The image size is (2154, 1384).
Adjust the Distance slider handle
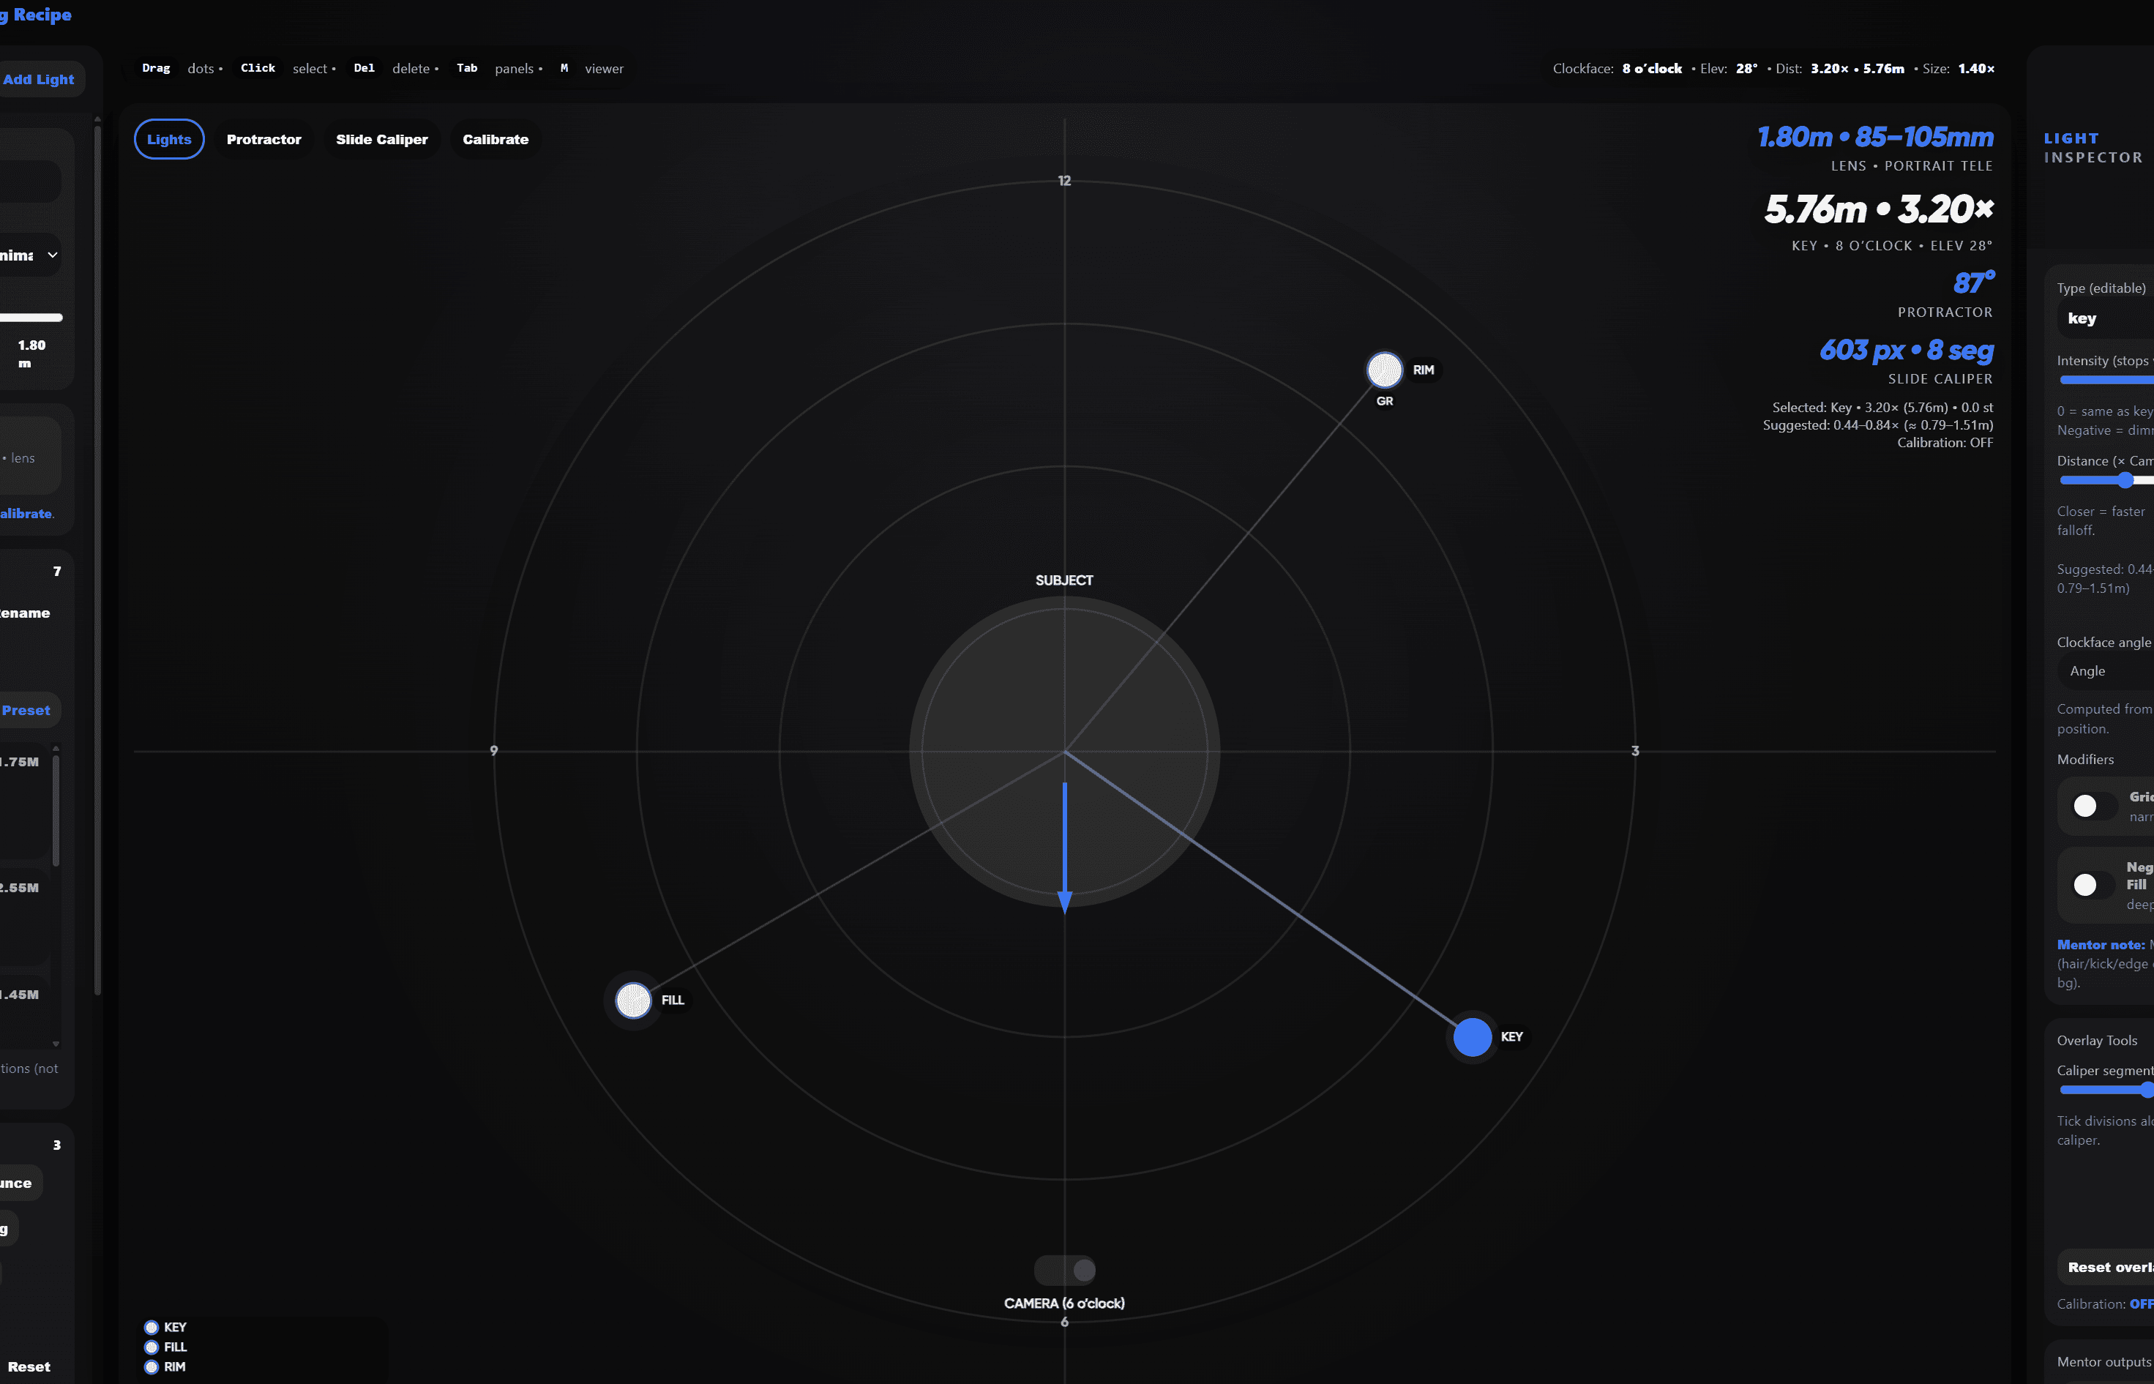pos(2124,481)
